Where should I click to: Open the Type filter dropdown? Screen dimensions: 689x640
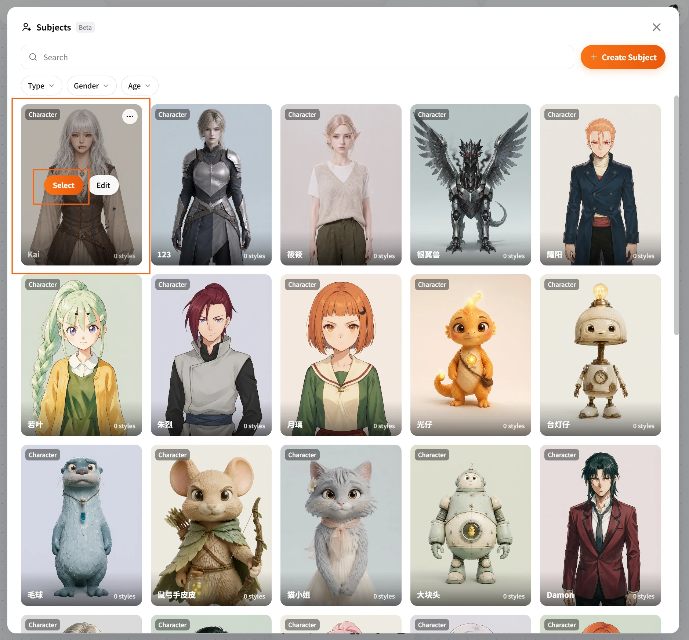41,86
